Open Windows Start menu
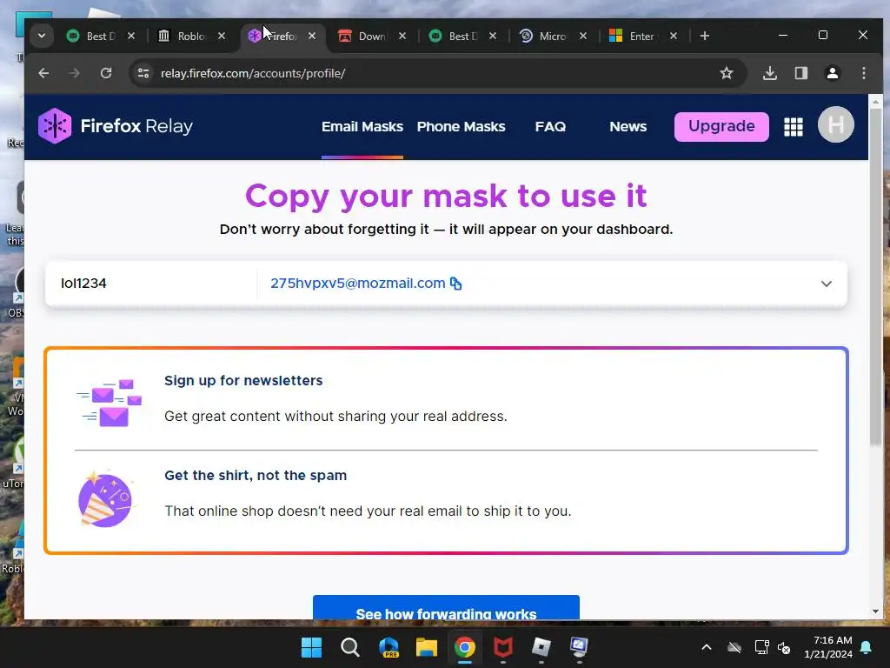The width and height of the screenshot is (890, 668). click(x=311, y=647)
